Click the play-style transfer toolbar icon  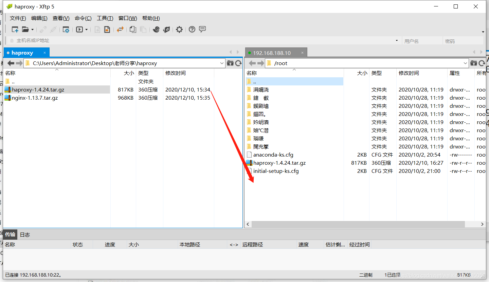[79, 29]
